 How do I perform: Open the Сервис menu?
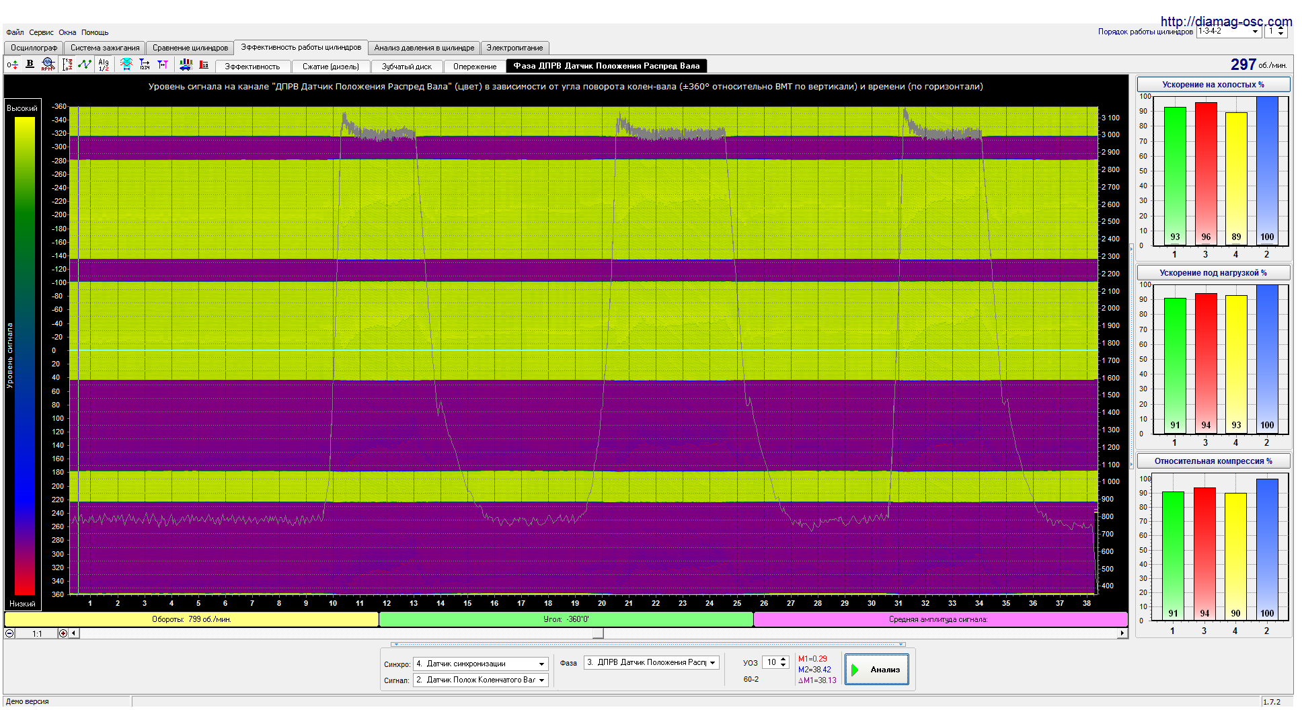click(41, 32)
